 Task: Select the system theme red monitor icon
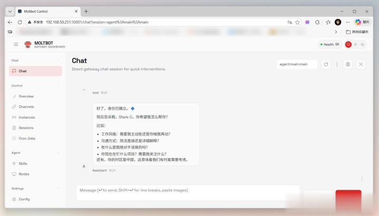click(x=348, y=45)
